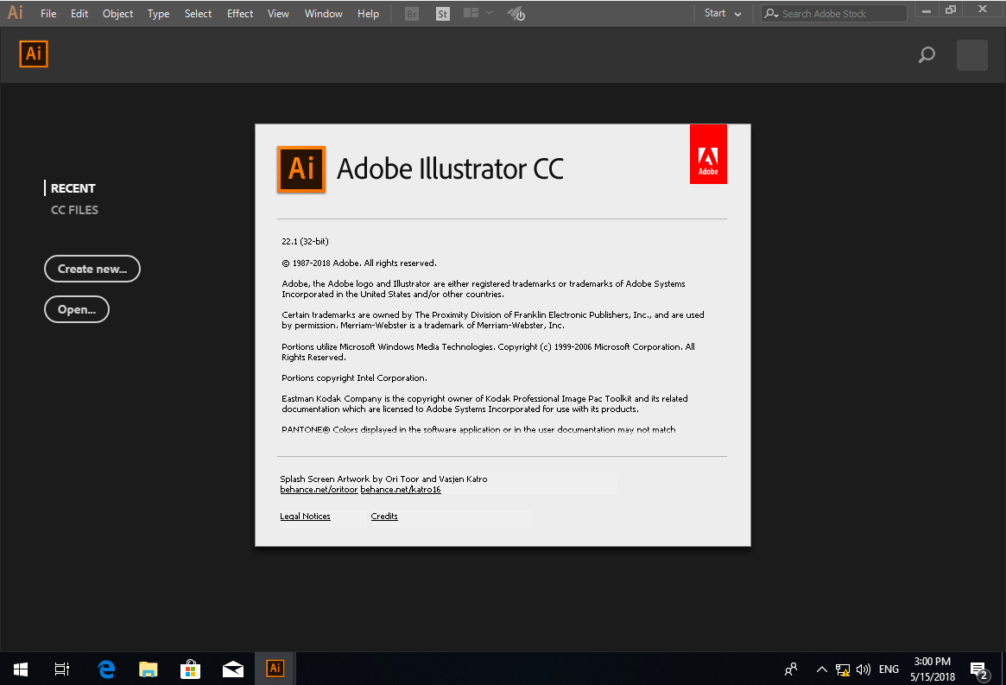Launch Microsoft Edge from taskbar
This screenshot has height=685, width=1006.
106,669
